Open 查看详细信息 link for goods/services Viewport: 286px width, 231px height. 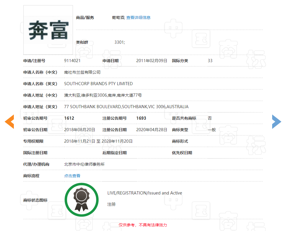point(138,18)
